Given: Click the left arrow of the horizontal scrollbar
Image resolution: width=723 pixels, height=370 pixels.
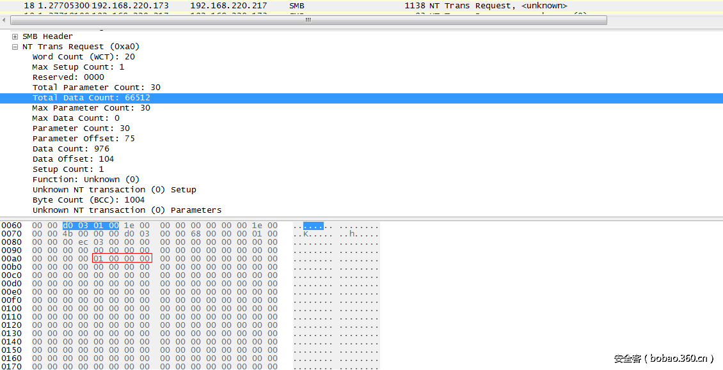Looking at the screenshot, I should [4, 20].
